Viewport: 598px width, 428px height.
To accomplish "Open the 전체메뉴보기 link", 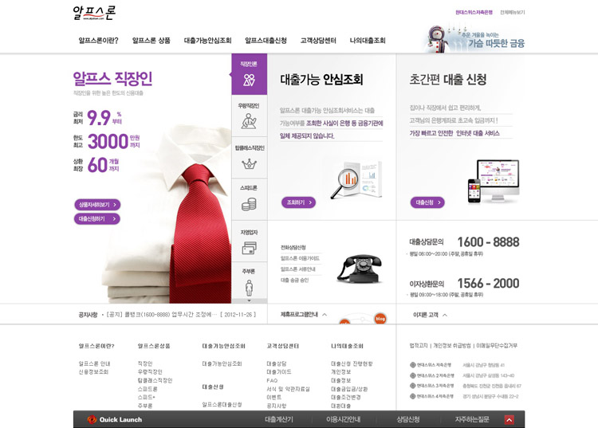I will 513,12.
